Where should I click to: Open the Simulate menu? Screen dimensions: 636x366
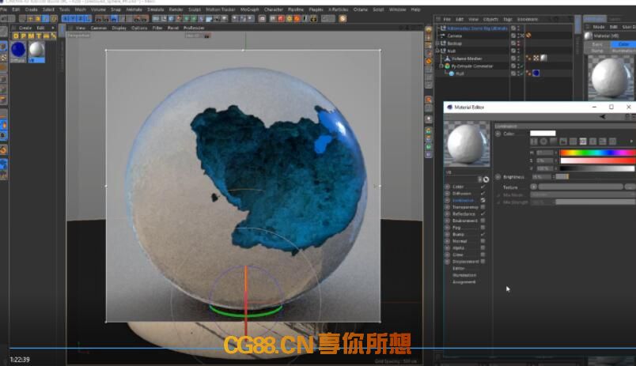coord(155,9)
